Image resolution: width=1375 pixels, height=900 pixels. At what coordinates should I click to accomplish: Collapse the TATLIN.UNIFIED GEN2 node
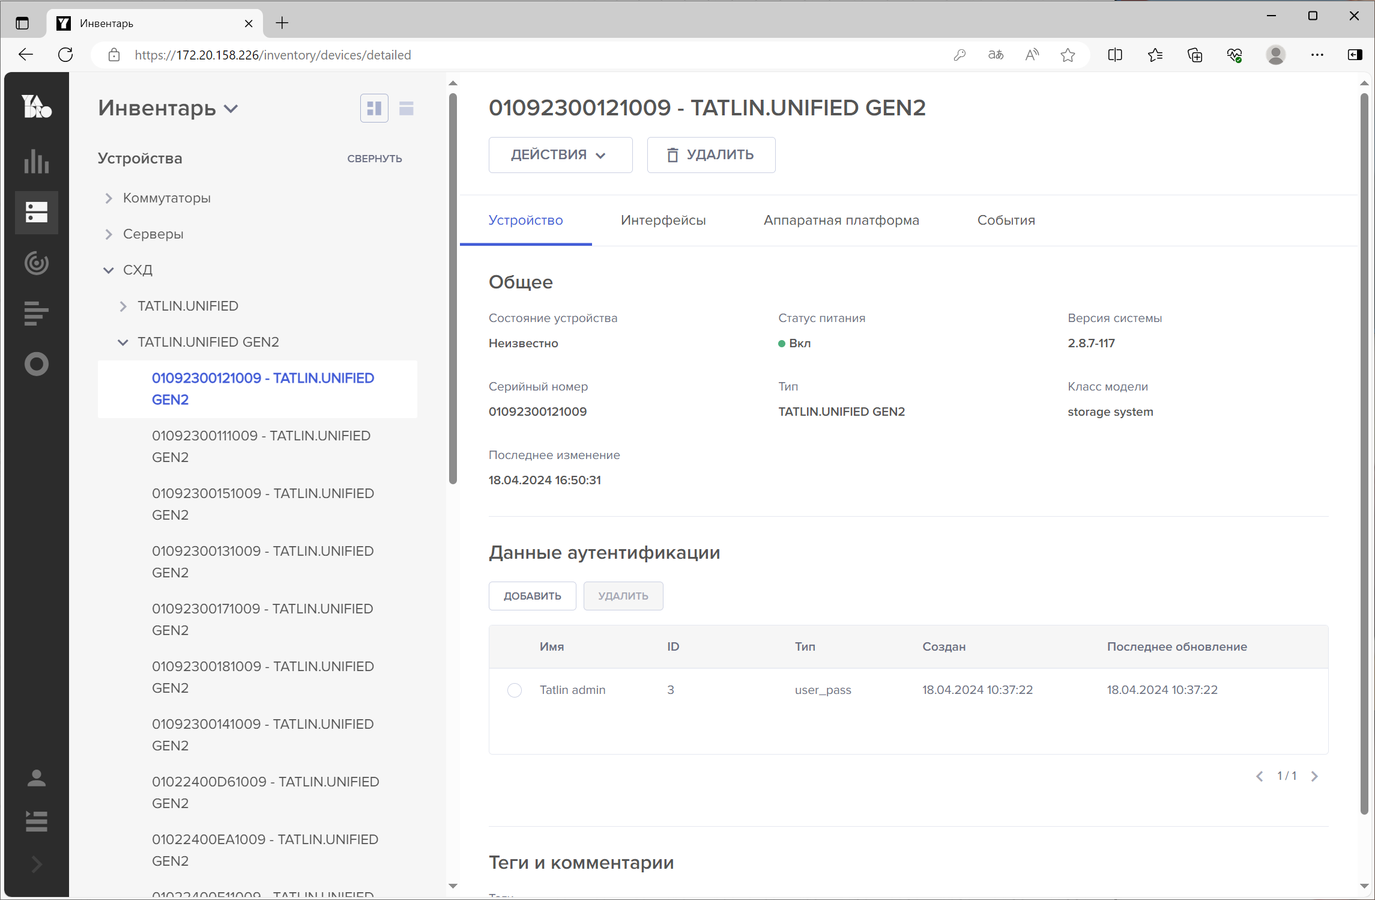coord(123,342)
